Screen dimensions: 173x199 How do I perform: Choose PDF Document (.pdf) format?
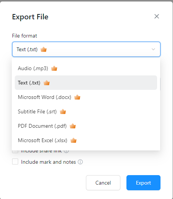point(86,126)
